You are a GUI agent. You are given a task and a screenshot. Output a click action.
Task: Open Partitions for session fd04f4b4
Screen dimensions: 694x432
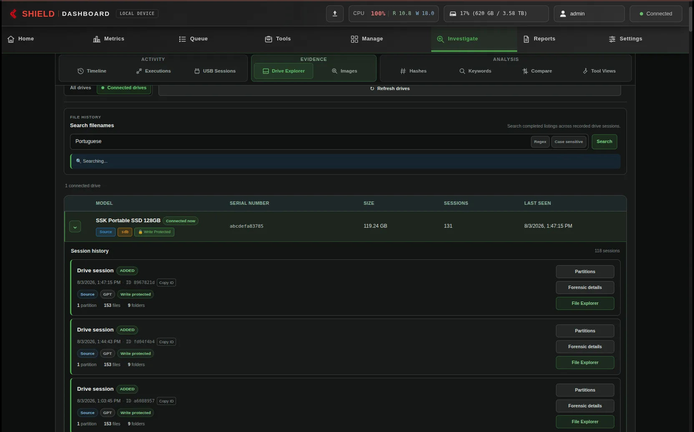point(585,331)
